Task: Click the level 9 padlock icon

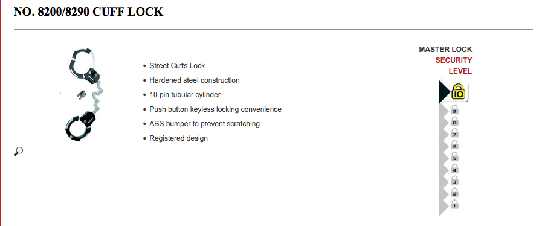Action: point(454,110)
